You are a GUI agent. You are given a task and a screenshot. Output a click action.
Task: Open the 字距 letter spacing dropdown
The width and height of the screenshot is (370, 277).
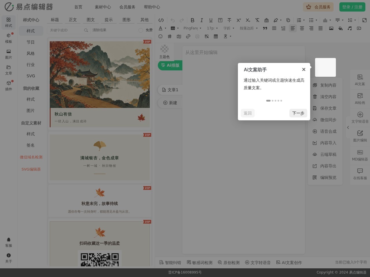tap(229, 28)
